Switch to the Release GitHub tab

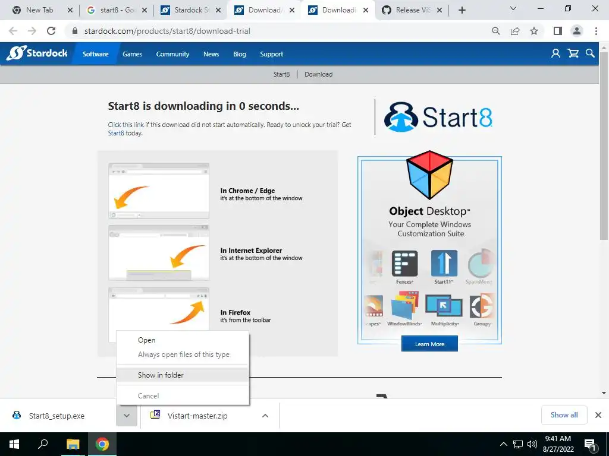click(x=411, y=10)
